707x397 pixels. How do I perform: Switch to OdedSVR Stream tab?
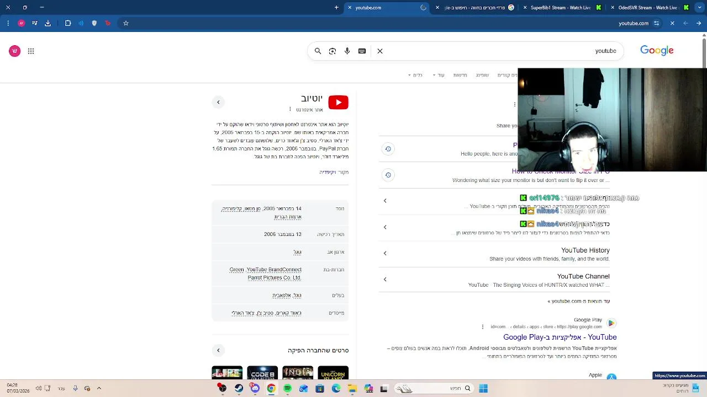pyautogui.click(x=650, y=8)
